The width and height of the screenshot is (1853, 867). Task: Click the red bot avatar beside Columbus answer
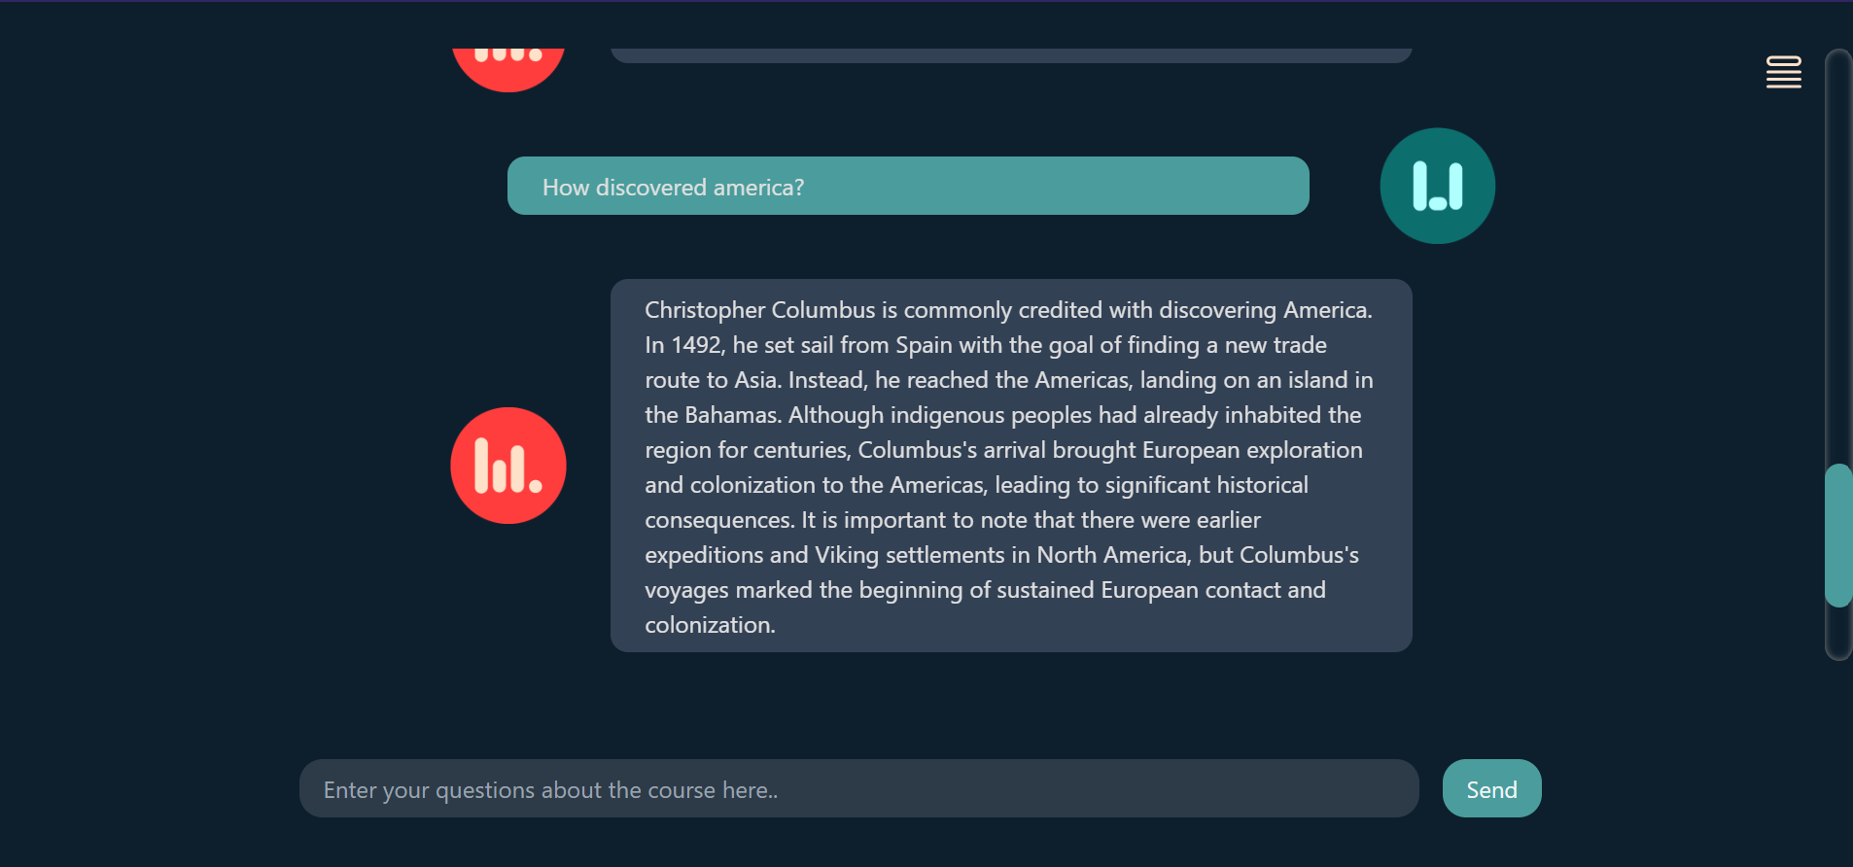point(508,466)
